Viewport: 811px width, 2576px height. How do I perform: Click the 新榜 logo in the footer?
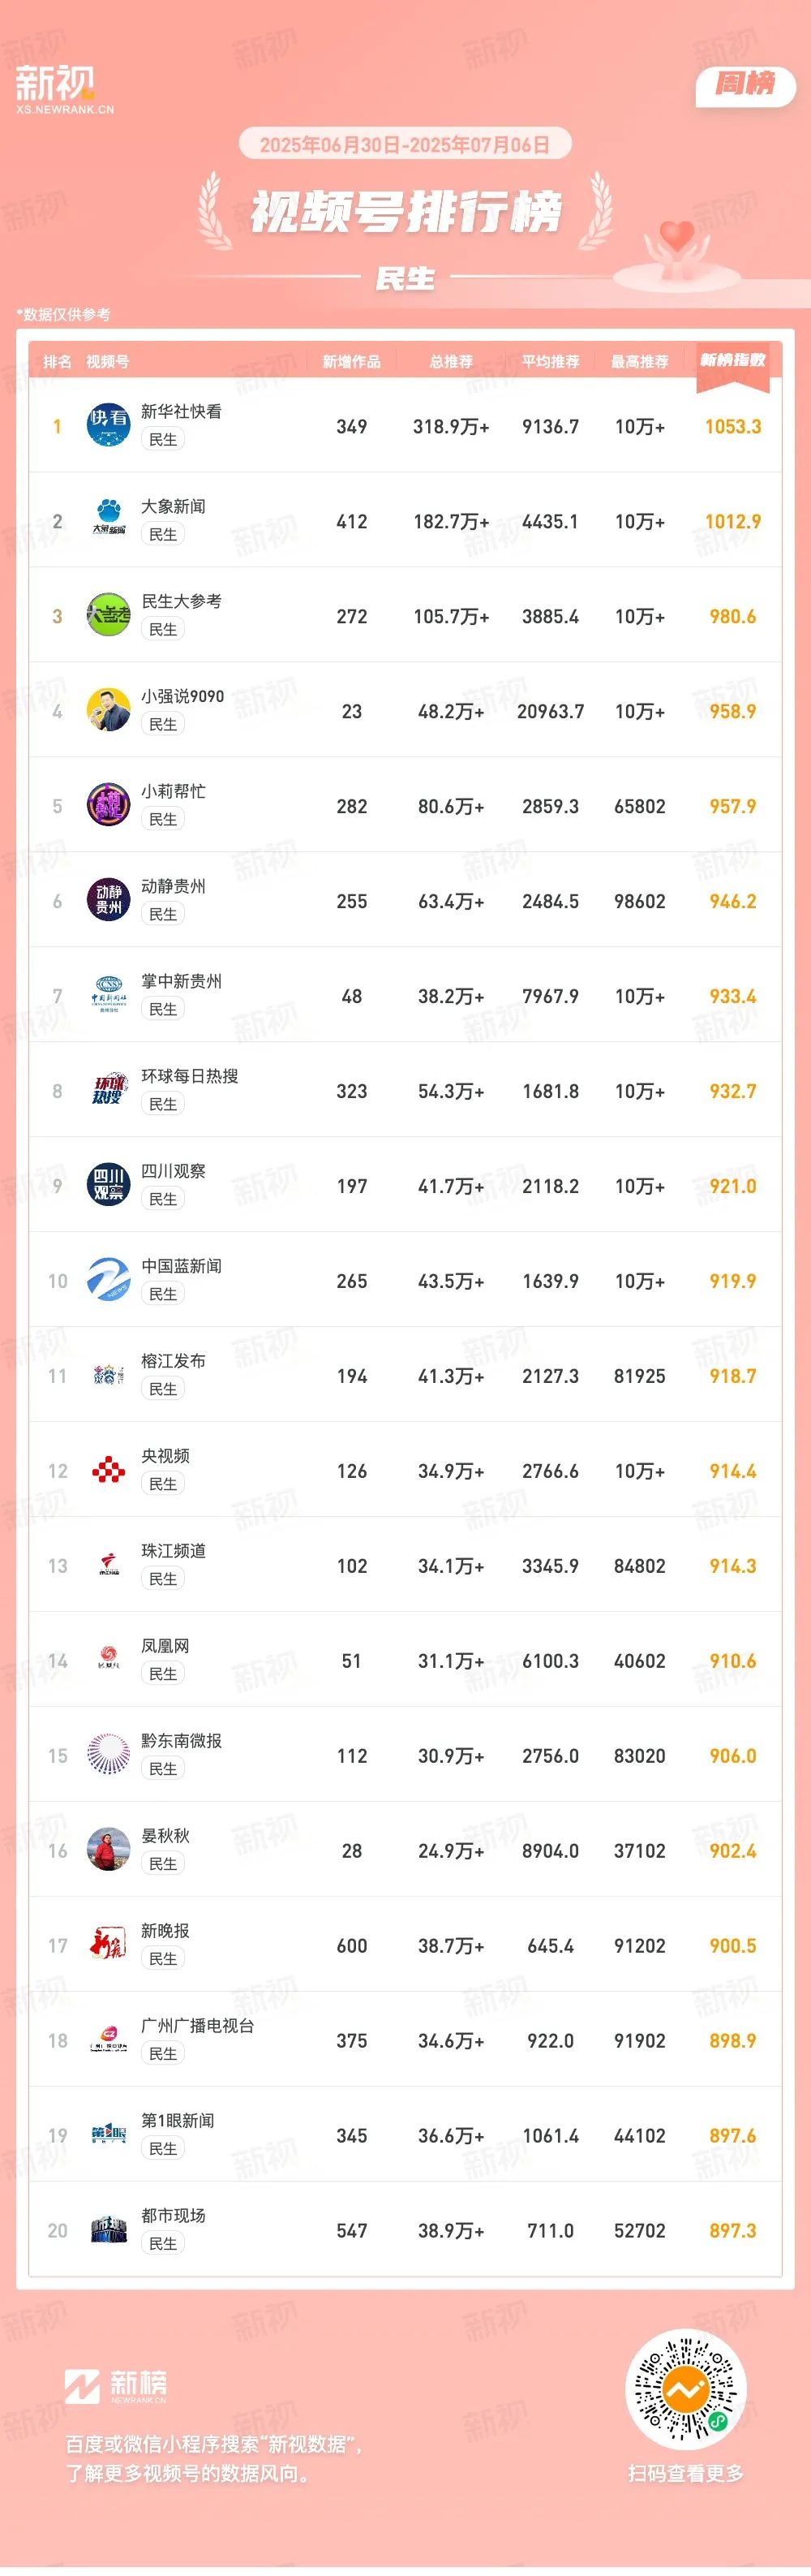pyautogui.click(x=116, y=2386)
